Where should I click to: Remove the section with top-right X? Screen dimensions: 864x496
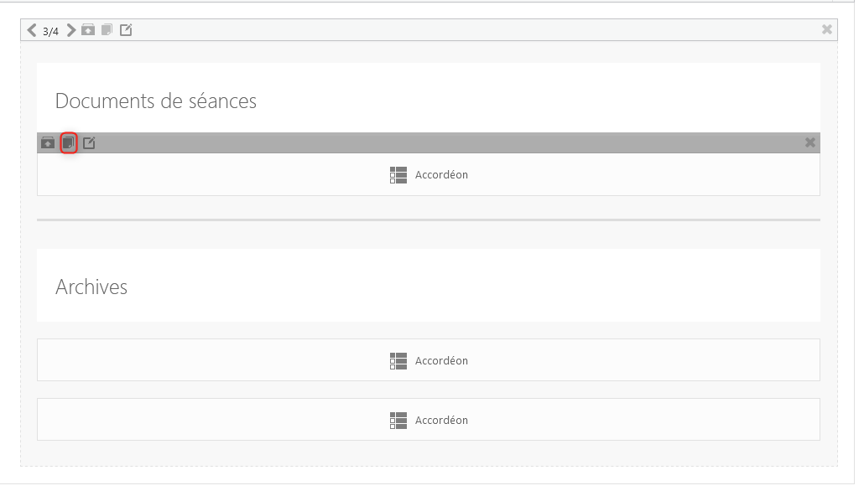pyautogui.click(x=826, y=29)
